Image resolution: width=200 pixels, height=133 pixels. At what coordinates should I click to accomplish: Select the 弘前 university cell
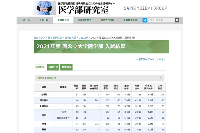44,115
